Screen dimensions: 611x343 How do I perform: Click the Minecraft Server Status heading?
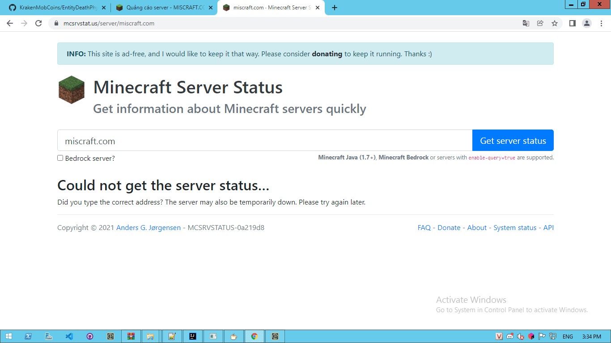tap(188, 87)
